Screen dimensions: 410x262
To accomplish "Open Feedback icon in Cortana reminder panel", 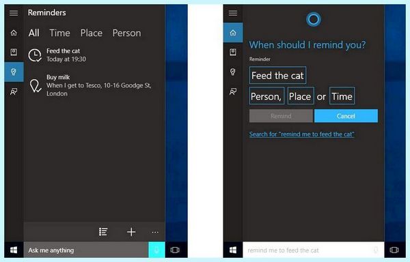I will [x=233, y=91].
